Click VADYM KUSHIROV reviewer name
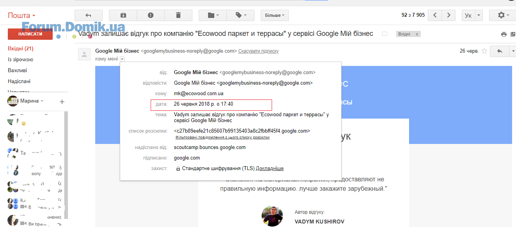The width and height of the screenshot is (516, 227). (320, 222)
